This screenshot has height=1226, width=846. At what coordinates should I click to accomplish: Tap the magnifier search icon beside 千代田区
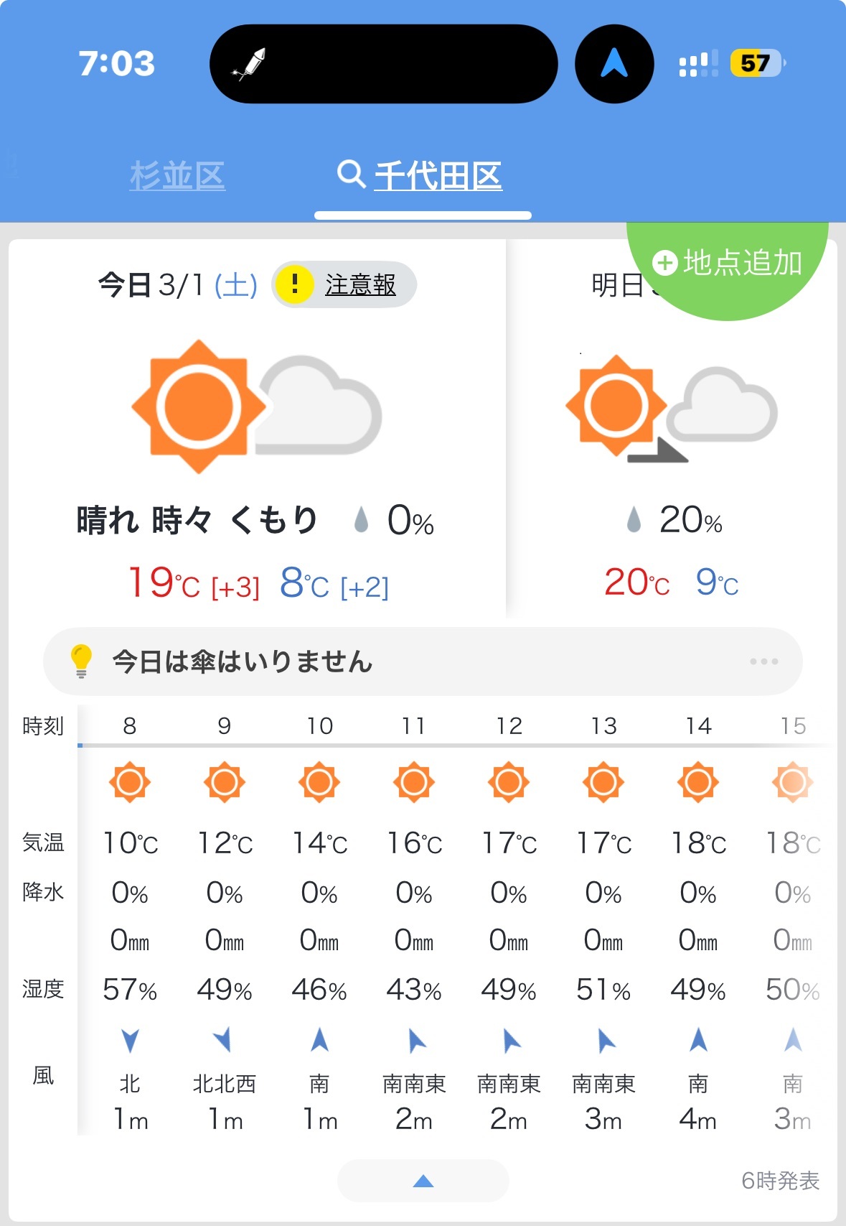click(x=352, y=174)
